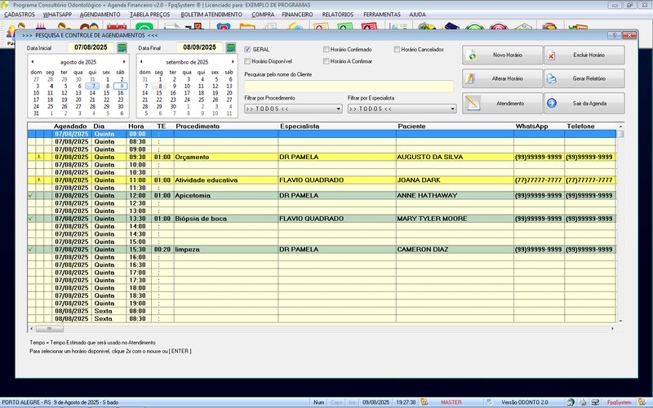Open calendar icon beside Data Inicial
The image size is (653, 408).
click(x=122, y=48)
